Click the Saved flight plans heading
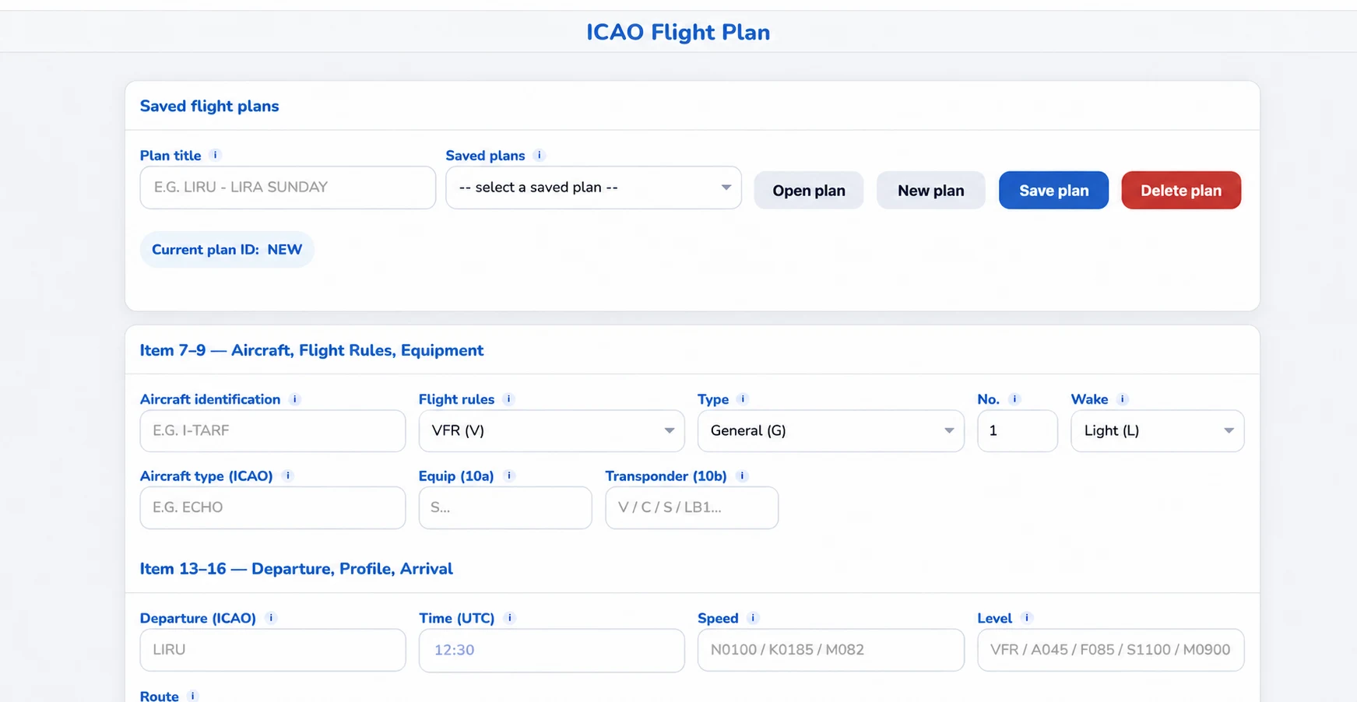Viewport: 1357px width, 702px height. click(x=209, y=107)
